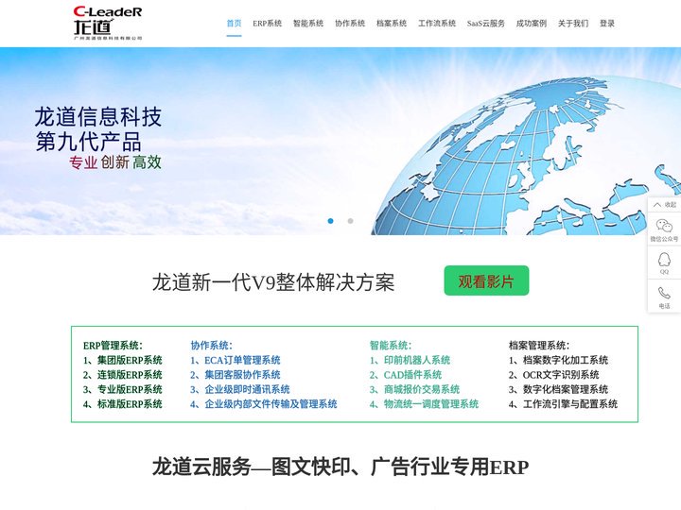This screenshot has width=681, height=510.
Task: Open the 成功案例 menu
Action: tap(532, 24)
